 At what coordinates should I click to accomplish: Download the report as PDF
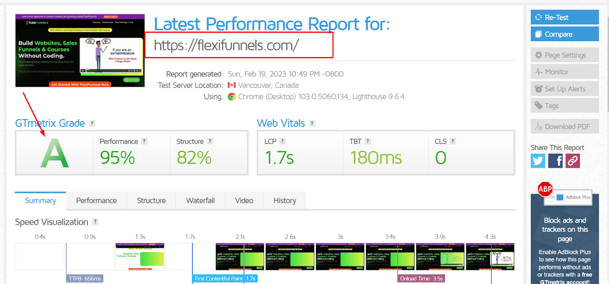564,126
